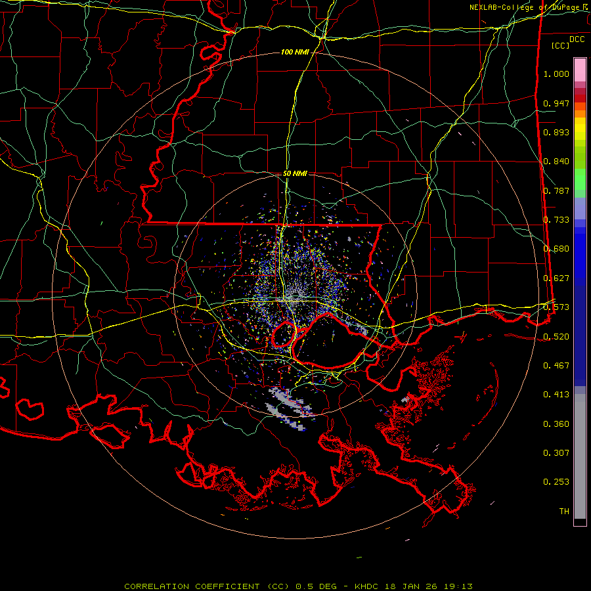The height and width of the screenshot is (591, 591).
Task: Pick the bright green legend color band
Action: 580,179
